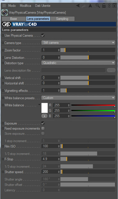Click the grid handle icon beside Modo
The width and height of the screenshot is (118, 199).
pyautogui.click(x=4, y=6)
